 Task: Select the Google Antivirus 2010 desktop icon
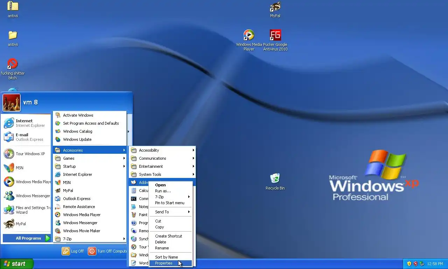point(275,40)
